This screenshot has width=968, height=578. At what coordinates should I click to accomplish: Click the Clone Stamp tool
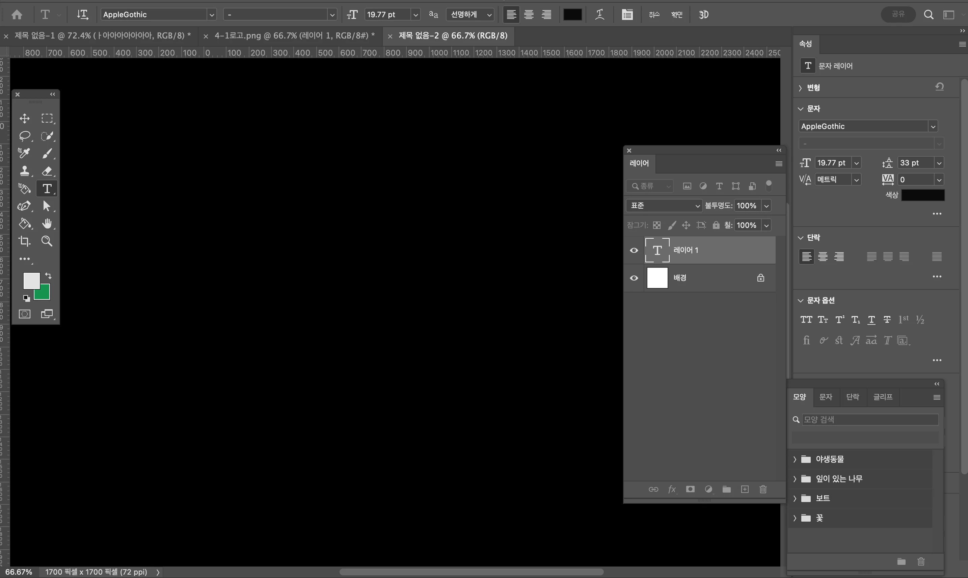pos(25,171)
